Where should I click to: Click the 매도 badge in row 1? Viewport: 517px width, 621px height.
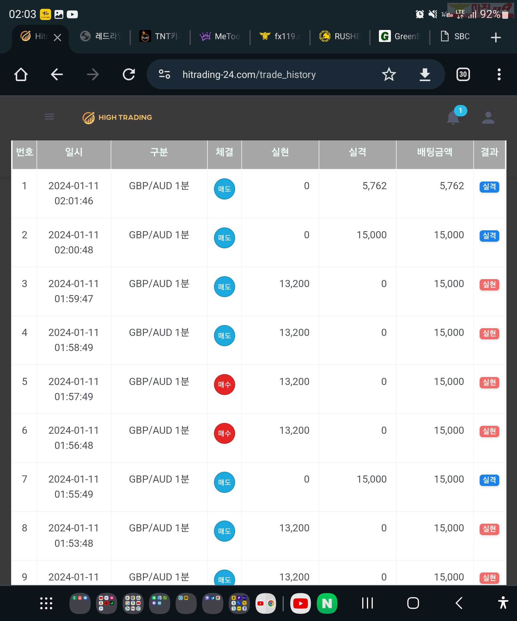tap(224, 189)
